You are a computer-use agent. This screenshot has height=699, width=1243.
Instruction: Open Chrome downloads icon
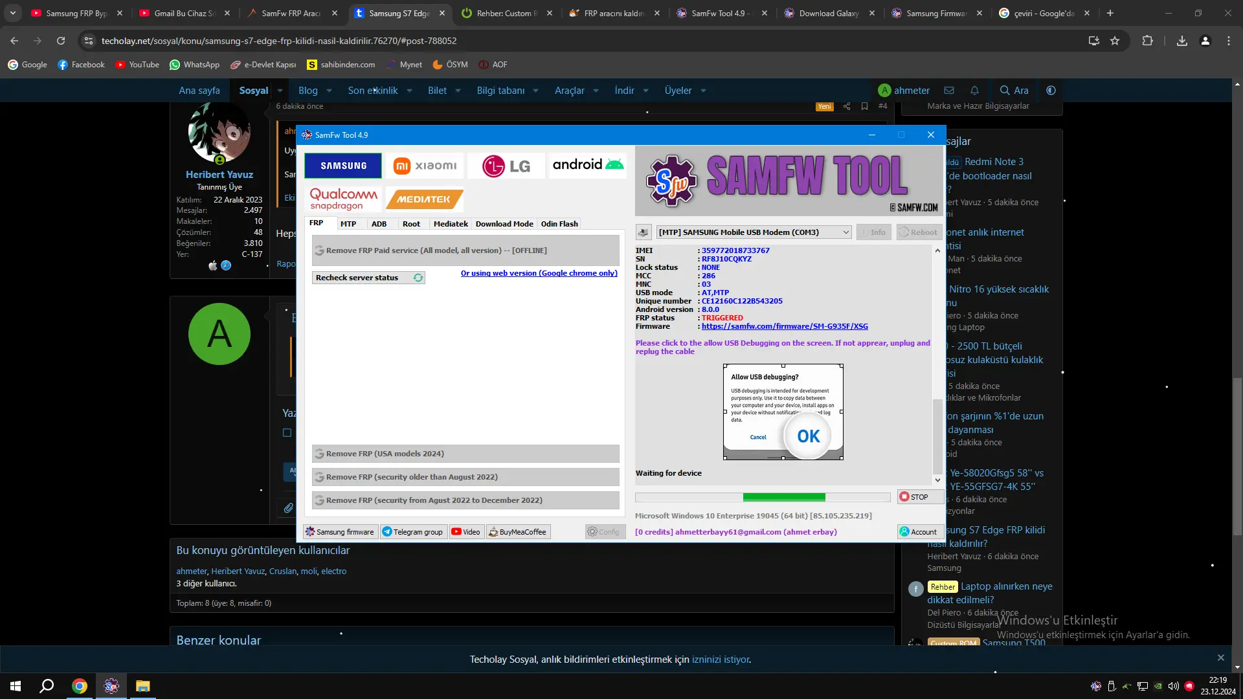[x=1182, y=41]
